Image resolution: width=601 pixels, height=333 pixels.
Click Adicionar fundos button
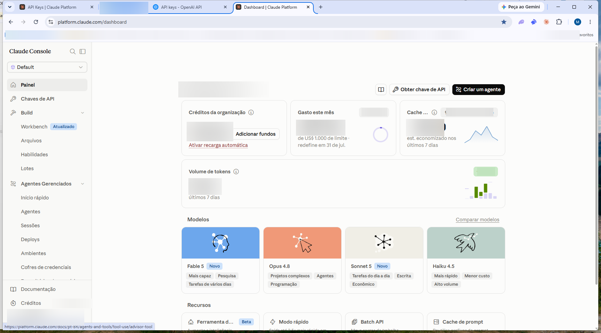tap(256, 134)
